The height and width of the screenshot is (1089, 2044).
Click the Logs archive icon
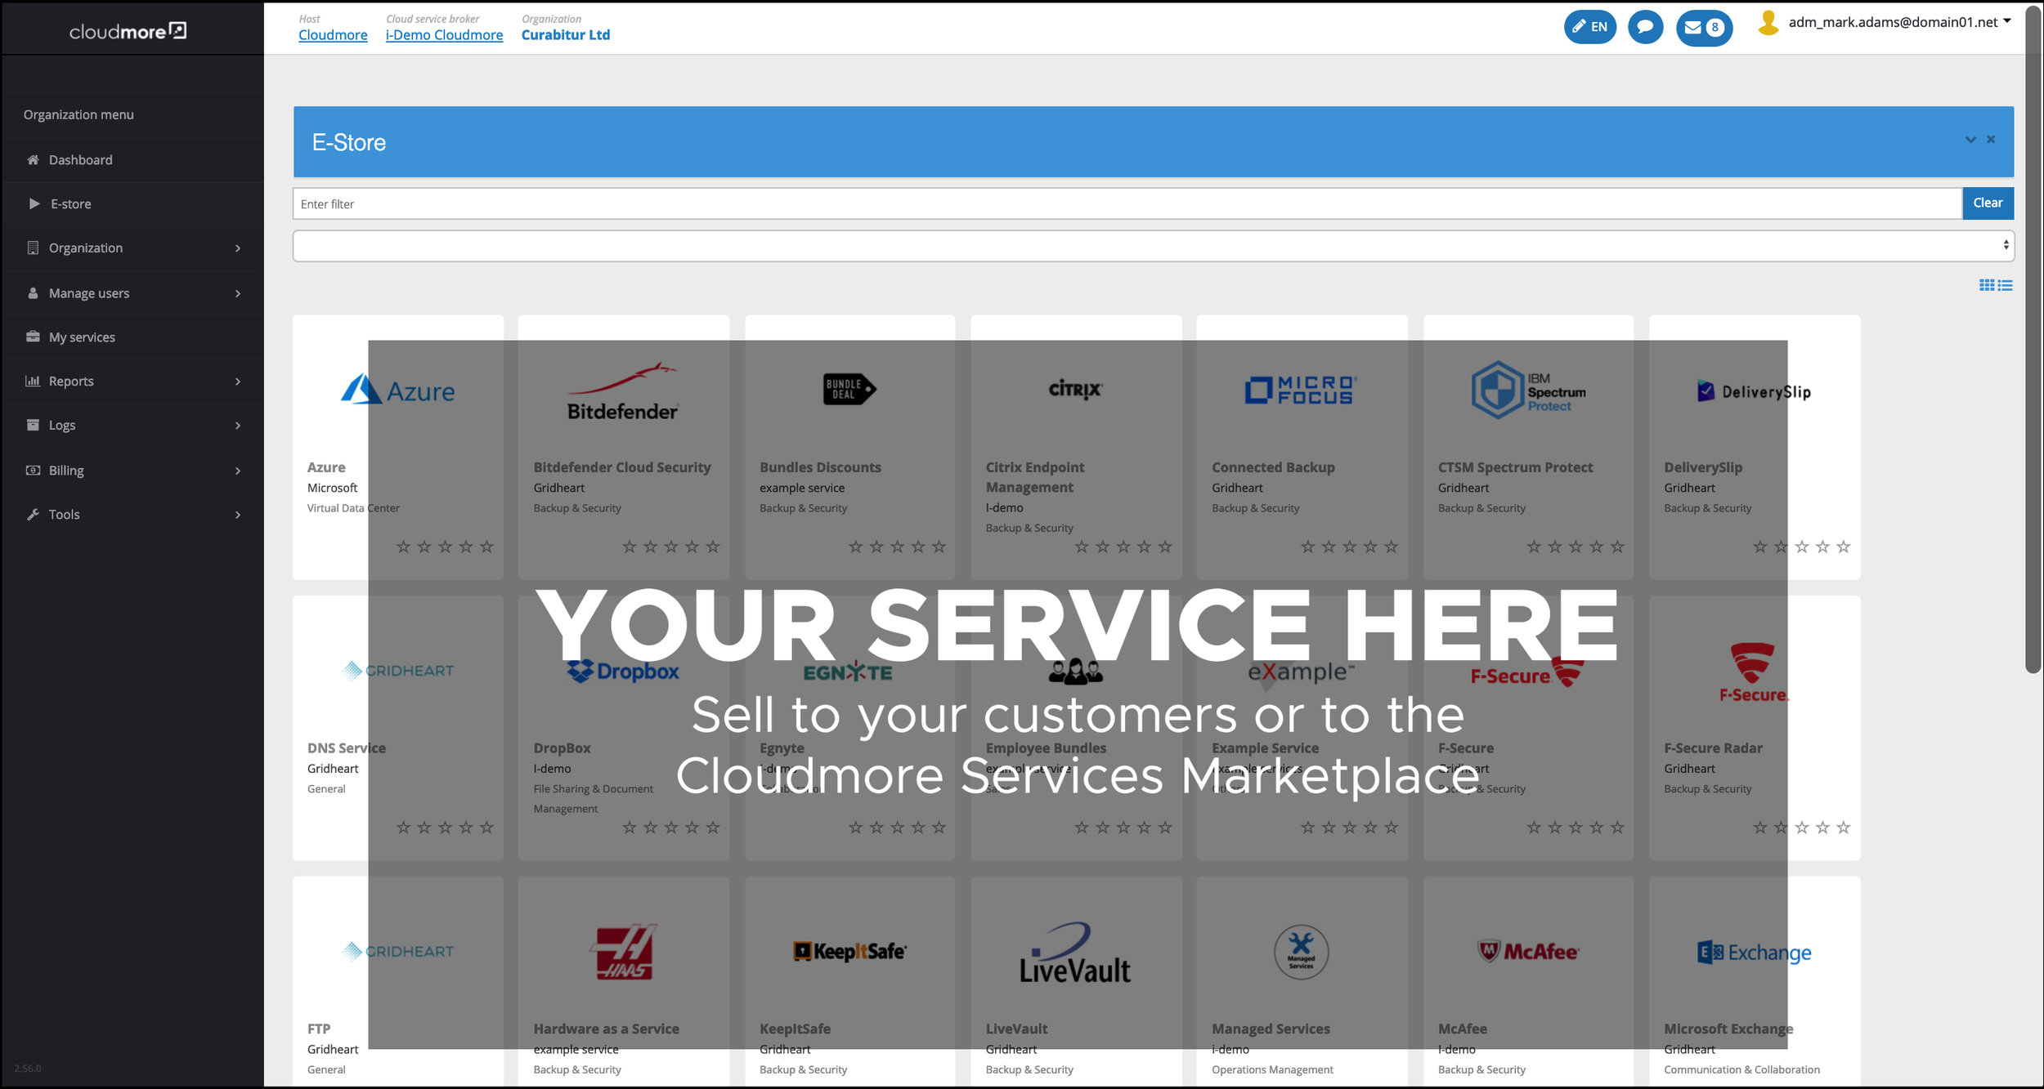pos(33,425)
